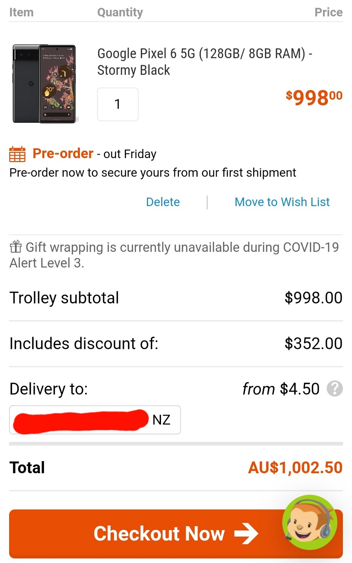This screenshot has width=352, height=563.
Task: Tap the arrow on Checkout Now button
Action: [246, 533]
